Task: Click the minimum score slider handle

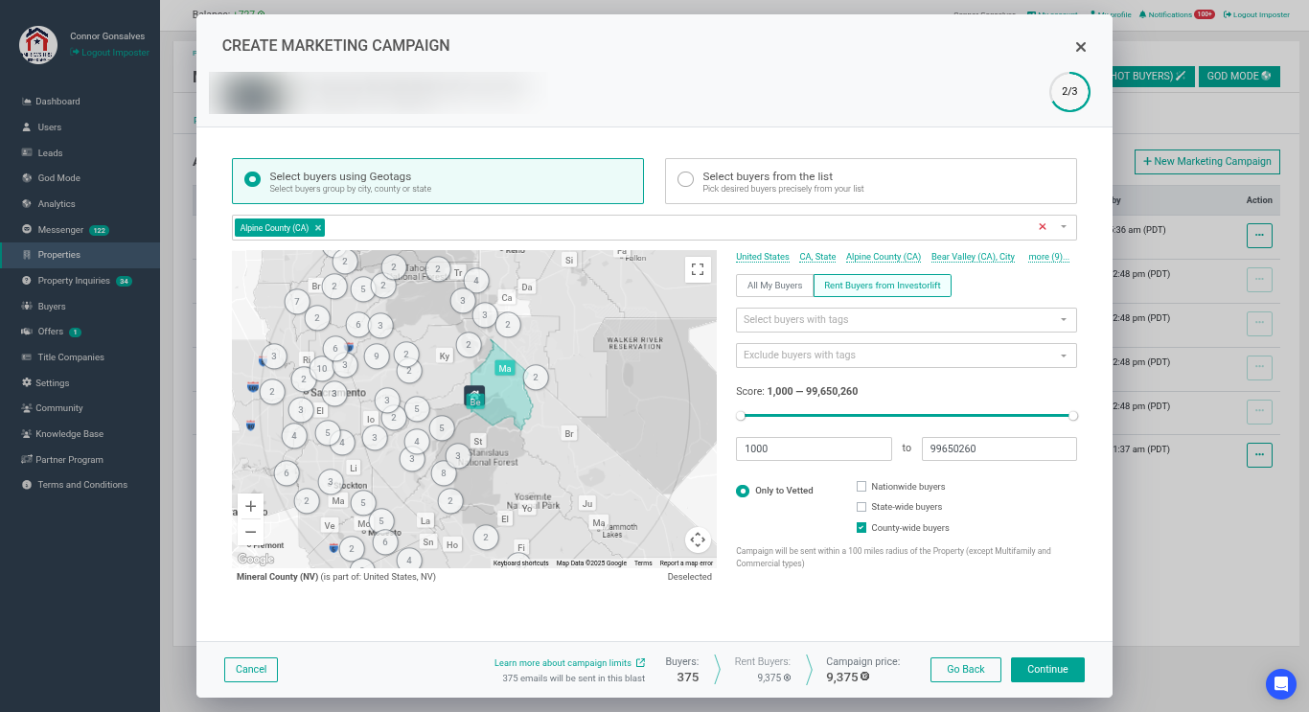Action: coord(741,416)
